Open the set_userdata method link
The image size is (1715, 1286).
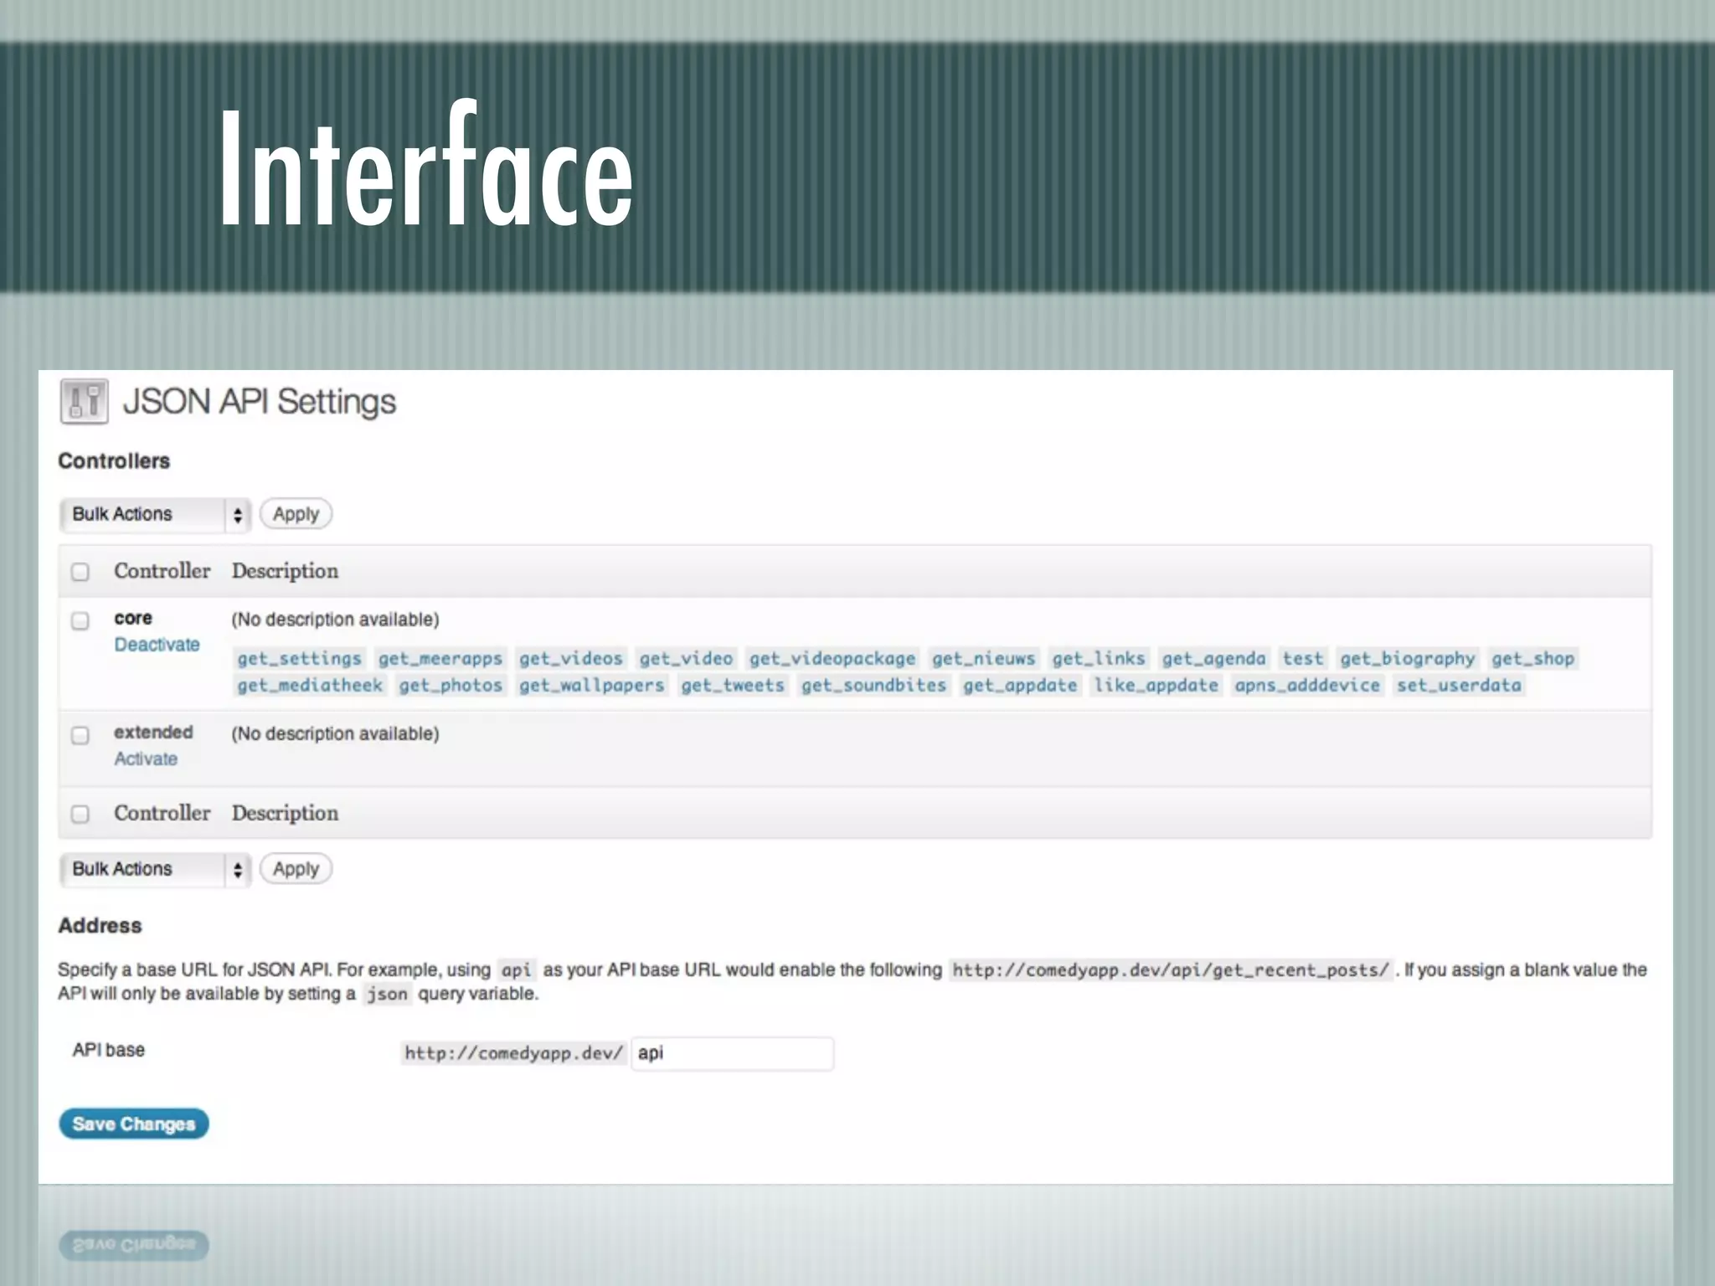(x=1459, y=686)
